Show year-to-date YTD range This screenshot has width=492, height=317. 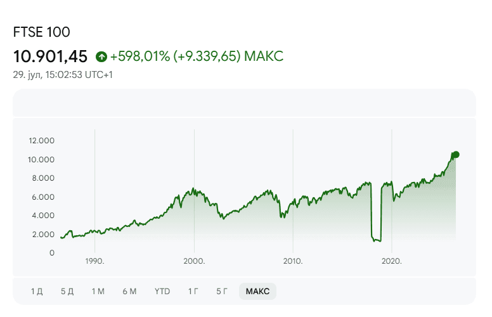pos(162,291)
